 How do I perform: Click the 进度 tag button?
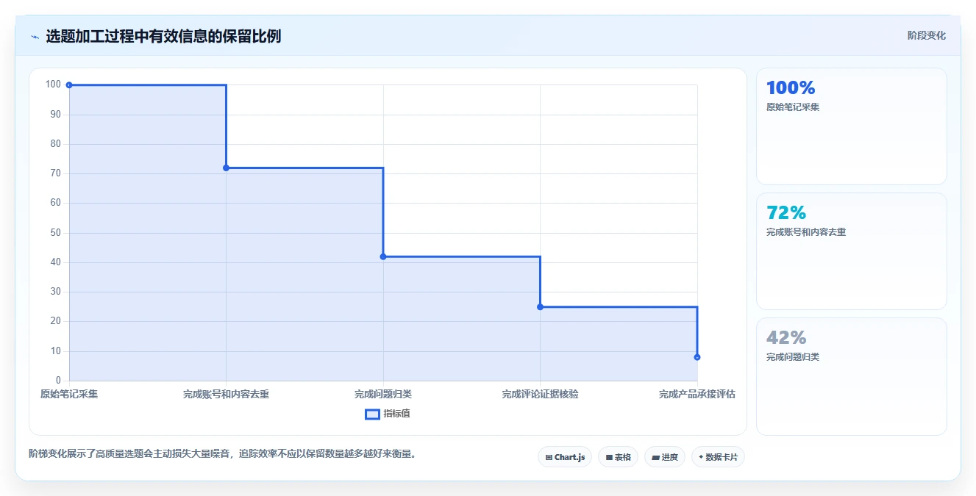tap(665, 457)
